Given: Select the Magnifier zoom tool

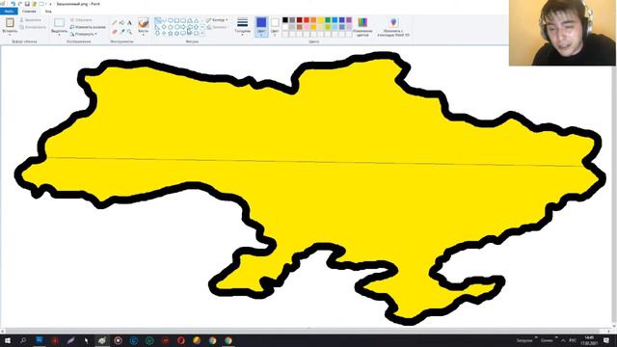Looking at the screenshot, I should 129,32.
